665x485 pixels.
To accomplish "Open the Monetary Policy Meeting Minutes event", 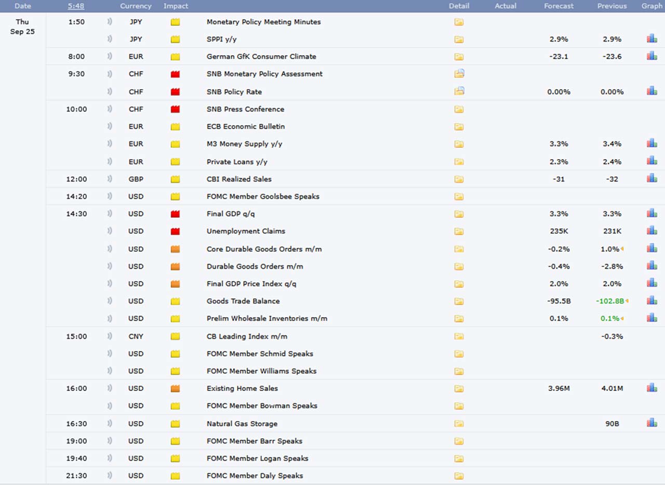I will pyautogui.click(x=263, y=22).
